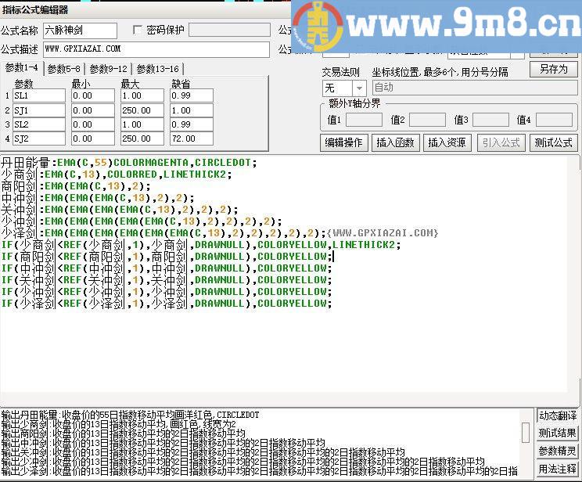This screenshot has height=482, width=582.
Task: Click the 另存为 save-as button
Action: [553, 69]
